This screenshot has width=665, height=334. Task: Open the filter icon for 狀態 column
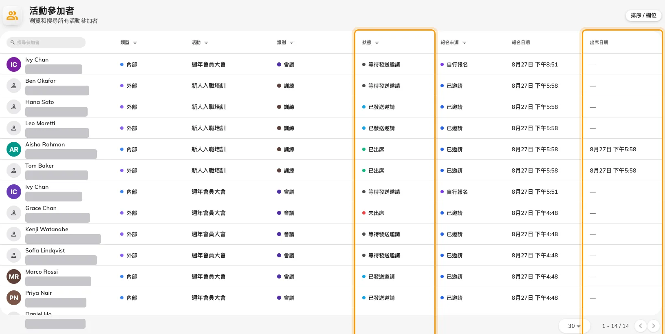pos(377,42)
